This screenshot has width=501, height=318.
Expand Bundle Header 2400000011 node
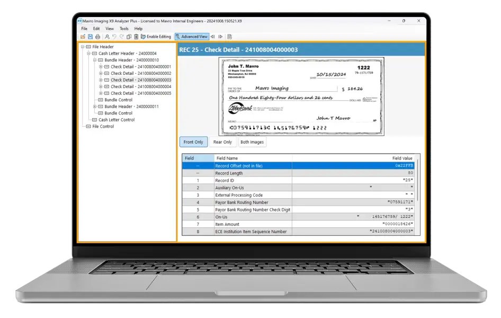pos(95,107)
